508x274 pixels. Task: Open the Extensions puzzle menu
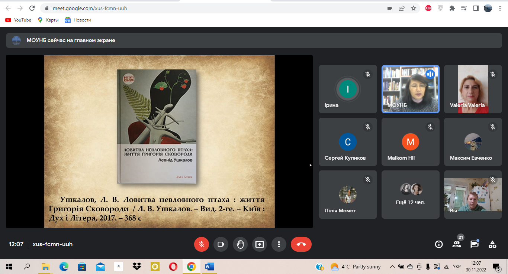click(452, 8)
